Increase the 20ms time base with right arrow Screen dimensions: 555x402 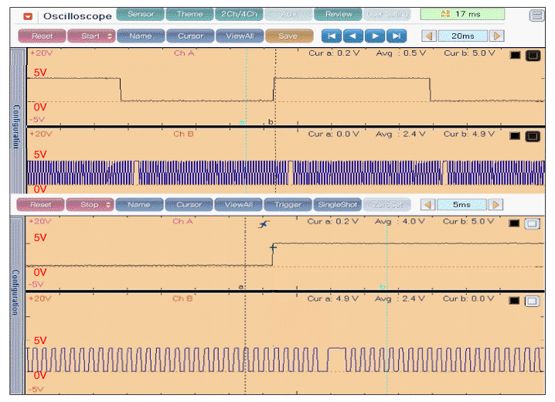tap(496, 36)
